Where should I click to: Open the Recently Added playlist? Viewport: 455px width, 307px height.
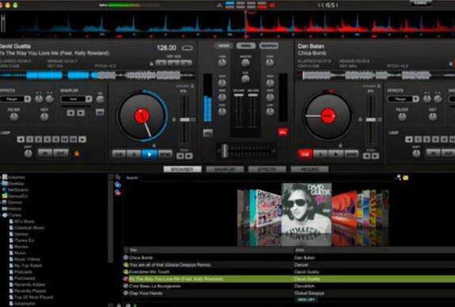point(29,285)
